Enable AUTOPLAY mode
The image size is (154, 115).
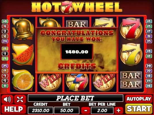point(139,99)
